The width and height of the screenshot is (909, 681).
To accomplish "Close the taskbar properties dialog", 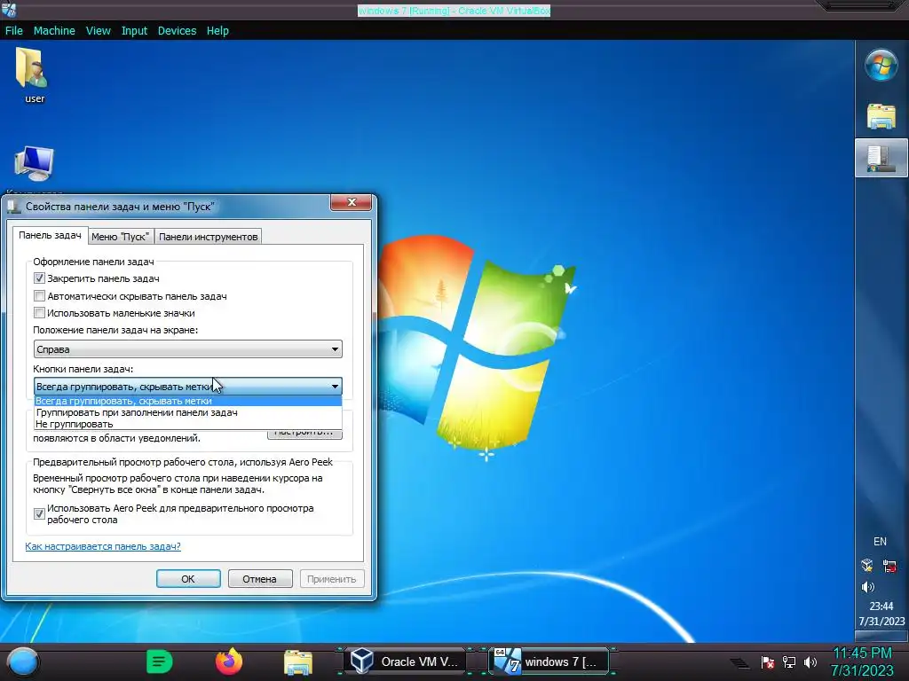I will [x=352, y=202].
